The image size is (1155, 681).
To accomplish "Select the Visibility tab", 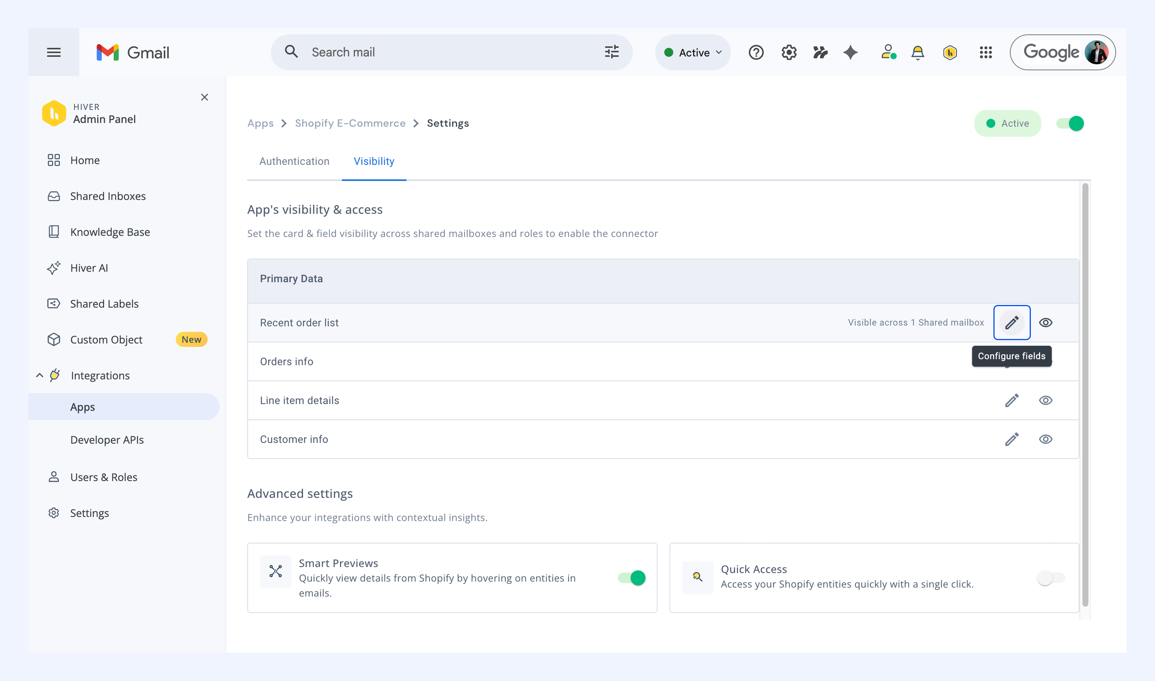I will [x=374, y=161].
